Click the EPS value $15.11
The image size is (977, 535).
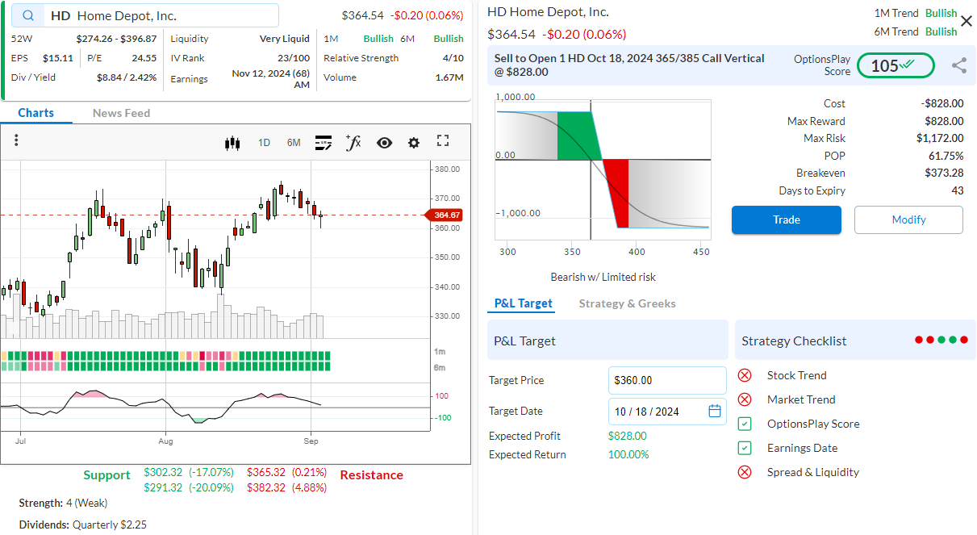tap(58, 58)
